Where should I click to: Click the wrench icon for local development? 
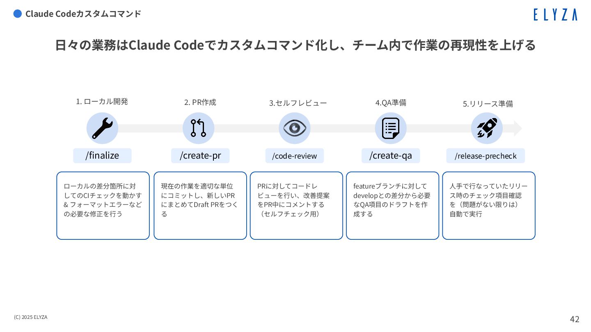click(102, 128)
